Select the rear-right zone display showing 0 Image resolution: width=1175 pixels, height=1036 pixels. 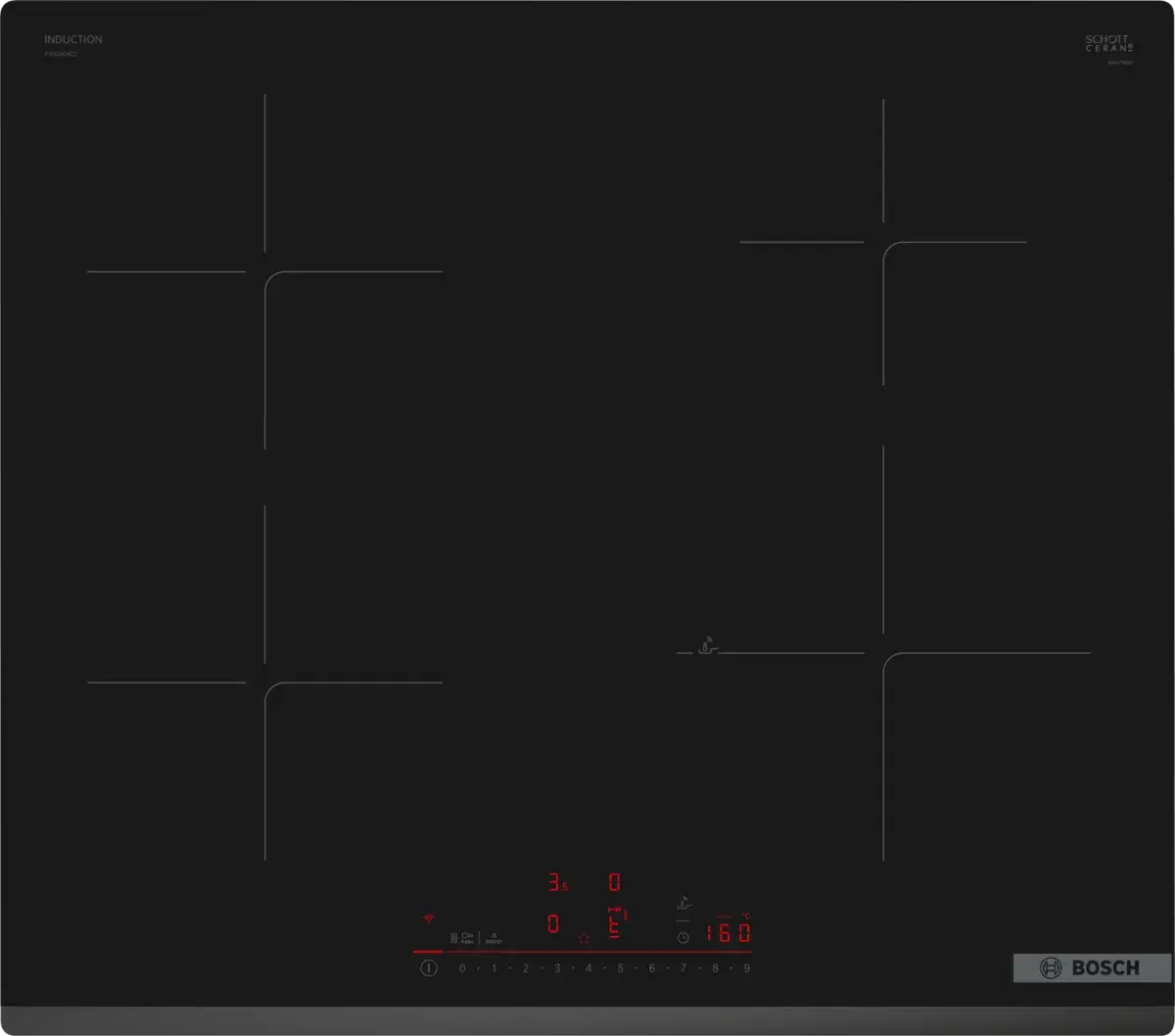(x=614, y=882)
